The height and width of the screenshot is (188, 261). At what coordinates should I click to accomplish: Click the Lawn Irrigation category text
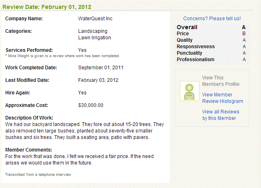[x=94, y=38]
